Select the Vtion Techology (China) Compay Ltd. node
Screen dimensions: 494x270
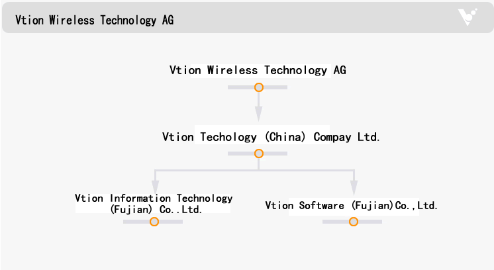(271, 137)
